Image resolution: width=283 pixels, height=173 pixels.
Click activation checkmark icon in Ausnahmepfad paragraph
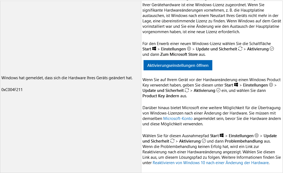tap(204, 141)
